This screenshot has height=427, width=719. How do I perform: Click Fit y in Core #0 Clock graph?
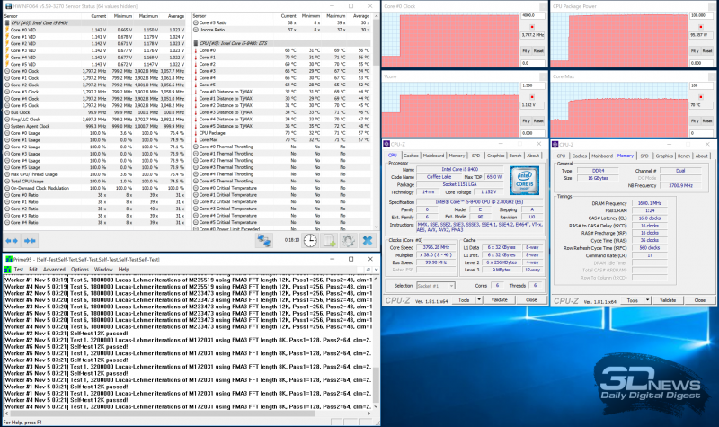tap(527, 51)
